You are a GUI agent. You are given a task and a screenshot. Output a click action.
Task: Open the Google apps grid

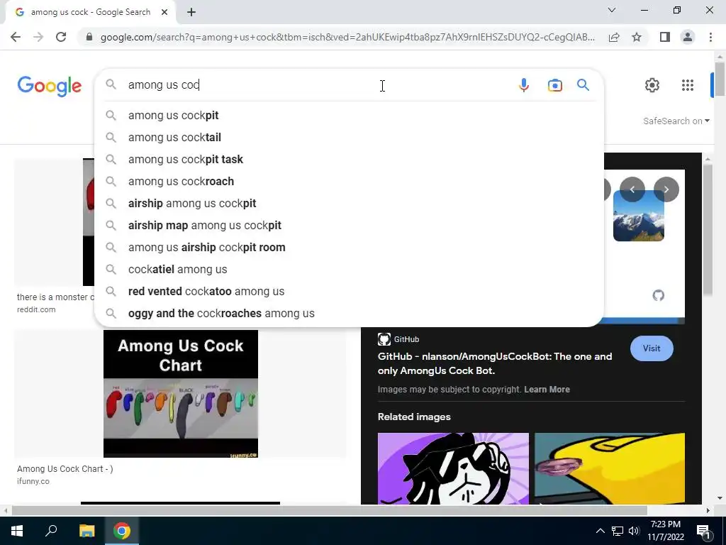(688, 85)
